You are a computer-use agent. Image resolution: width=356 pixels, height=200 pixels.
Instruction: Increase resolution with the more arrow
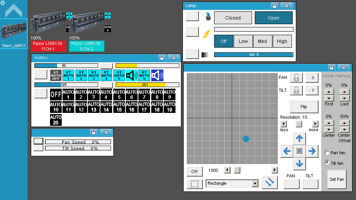[315, 124]
